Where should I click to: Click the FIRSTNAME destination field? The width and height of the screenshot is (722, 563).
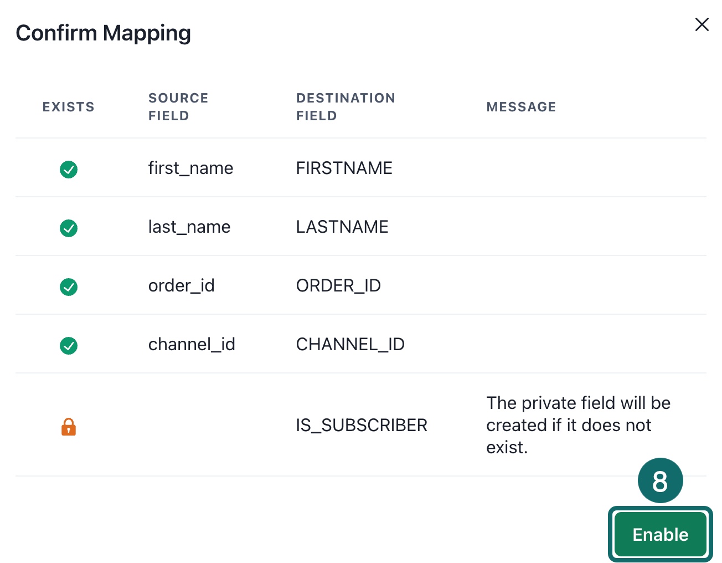pos(344,168)
